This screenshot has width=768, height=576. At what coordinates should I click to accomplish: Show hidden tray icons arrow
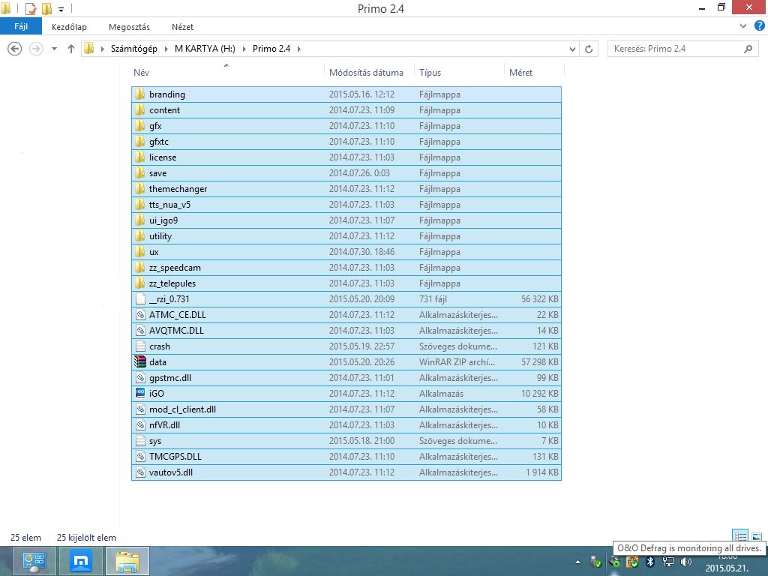pos(578,562)
